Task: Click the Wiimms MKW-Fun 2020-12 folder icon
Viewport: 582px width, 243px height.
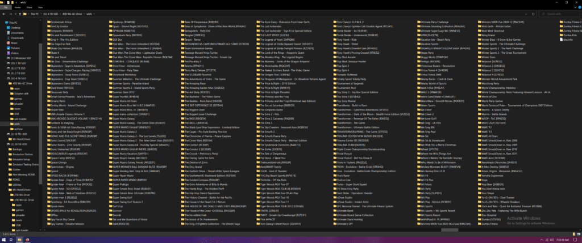Action: (479, 22)
